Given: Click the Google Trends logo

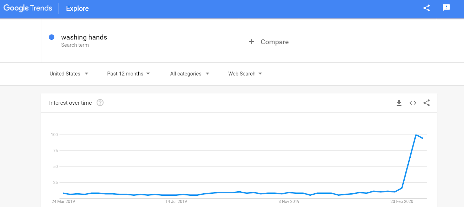Looking at the screenshot, I should click(28, 8).
